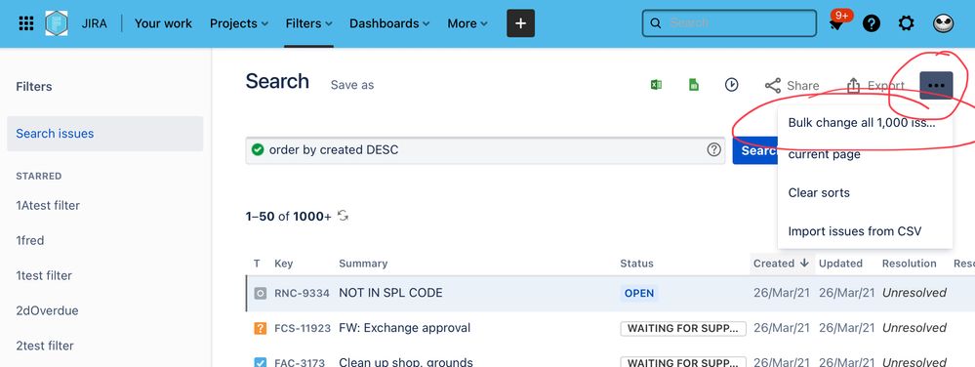Sort by the Resolution column header
Viewport: 975px width, 367px height.
coord(909,264)
